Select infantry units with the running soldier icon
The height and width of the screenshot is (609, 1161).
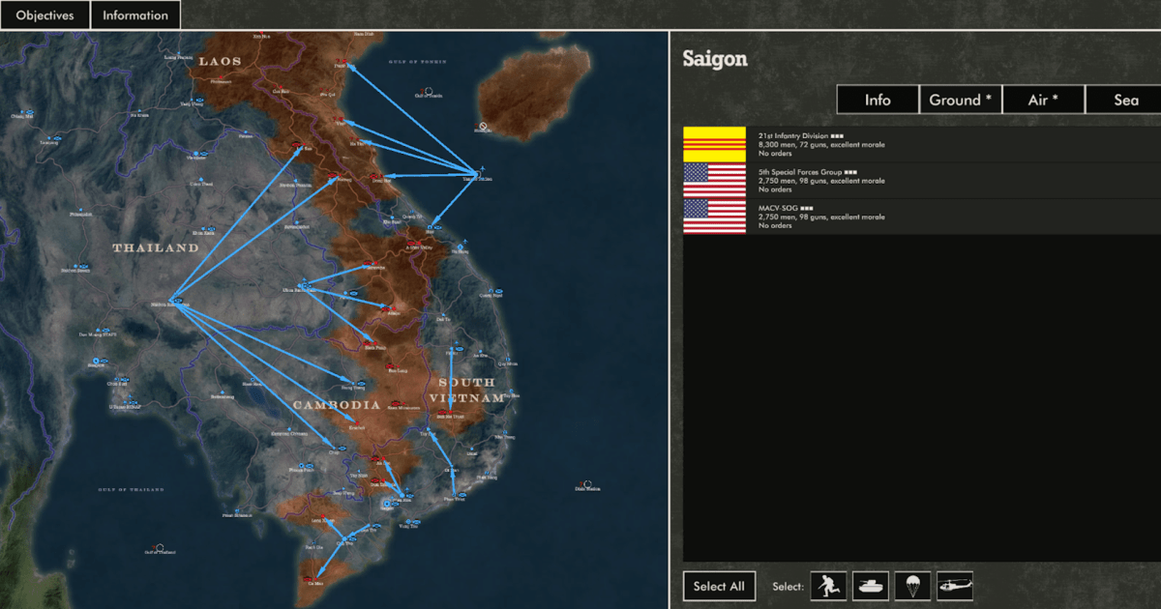828,586
